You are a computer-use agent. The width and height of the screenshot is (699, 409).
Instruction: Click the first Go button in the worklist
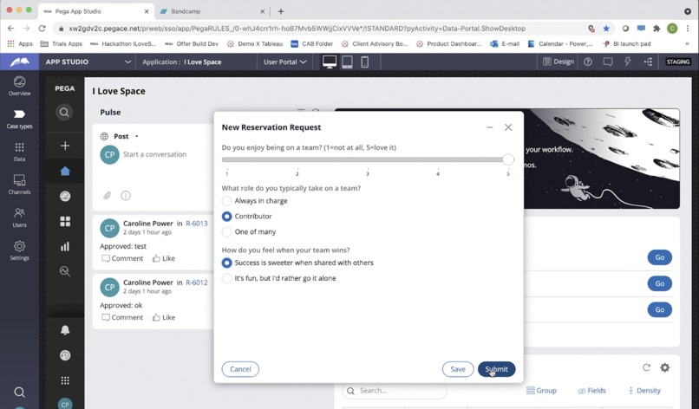(659, 257)
